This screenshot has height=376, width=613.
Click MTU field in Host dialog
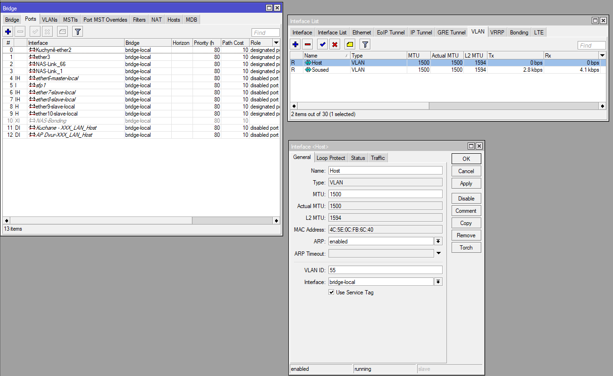[386, 194]
